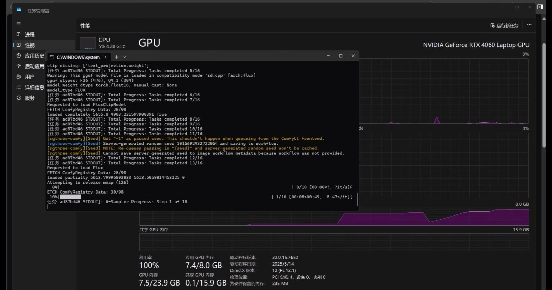Select the 性能 (Performance) sidebar tab
Screen dimensions: 552x290
click(x=29, y=45)
